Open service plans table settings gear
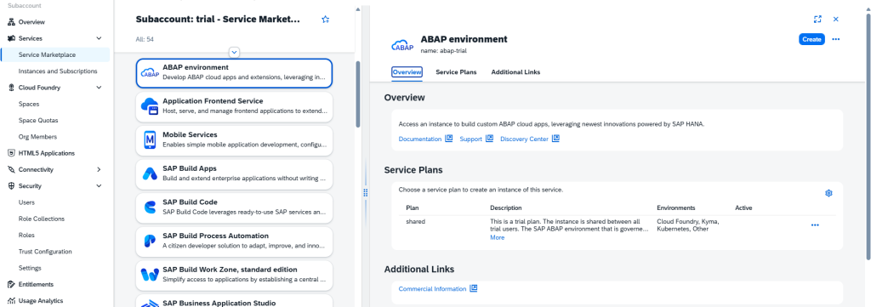871x307 pixels. 828,193
